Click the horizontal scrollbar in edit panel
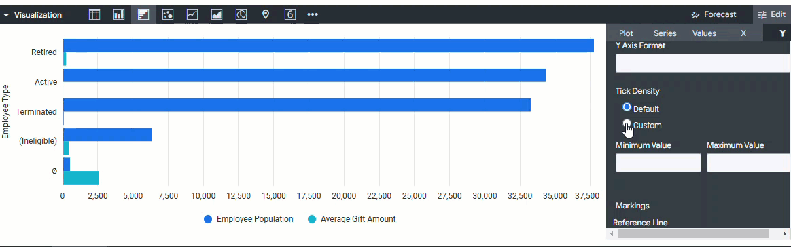The height and width of the screenshot is (247, 791). click(693, 234)
